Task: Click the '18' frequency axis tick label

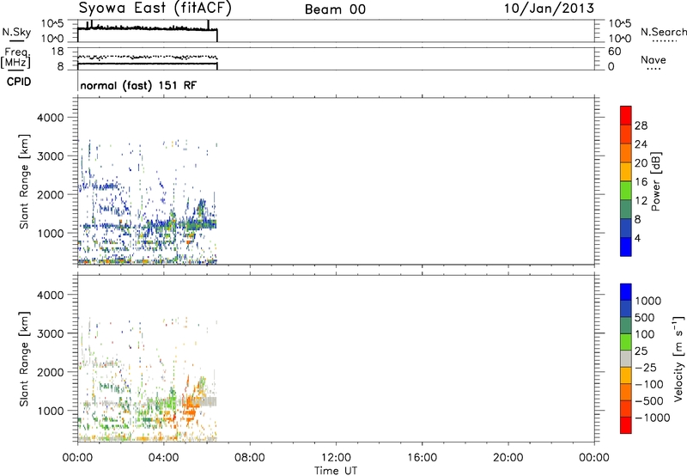Action: pyautogui.click(x=58, y=52)
